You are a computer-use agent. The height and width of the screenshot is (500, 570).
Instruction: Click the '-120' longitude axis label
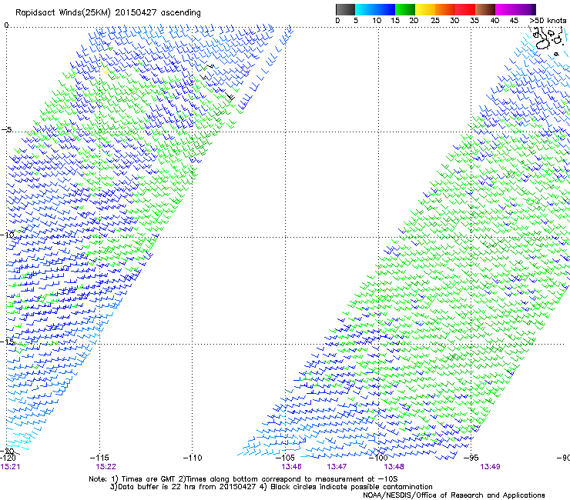pos(8,458)
